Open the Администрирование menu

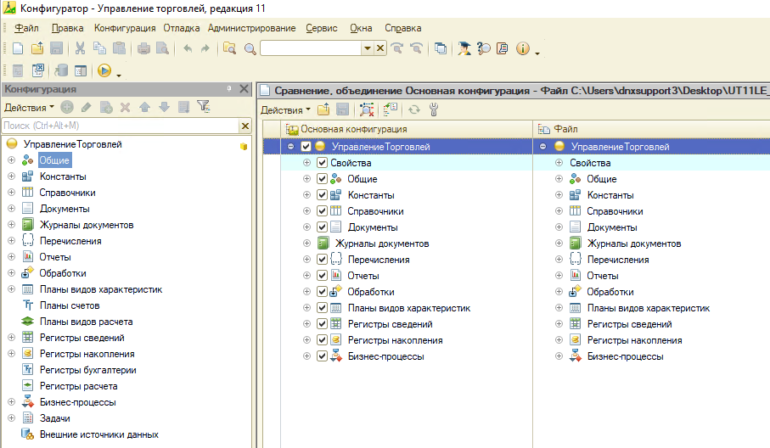[x=251, y=28]
